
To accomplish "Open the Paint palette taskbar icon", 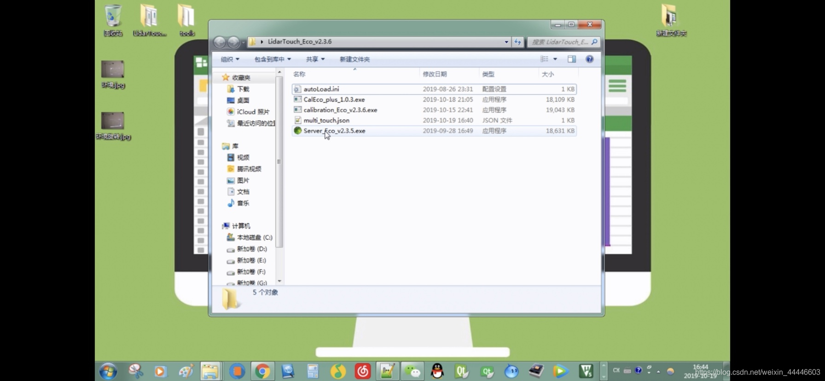I will coord(186,371).
